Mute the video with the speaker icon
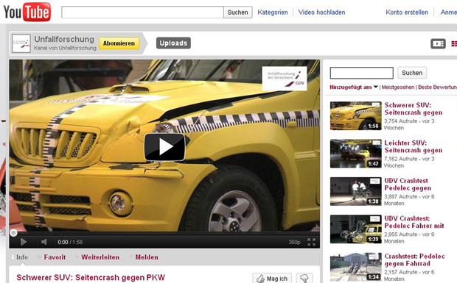 [44, 242]
